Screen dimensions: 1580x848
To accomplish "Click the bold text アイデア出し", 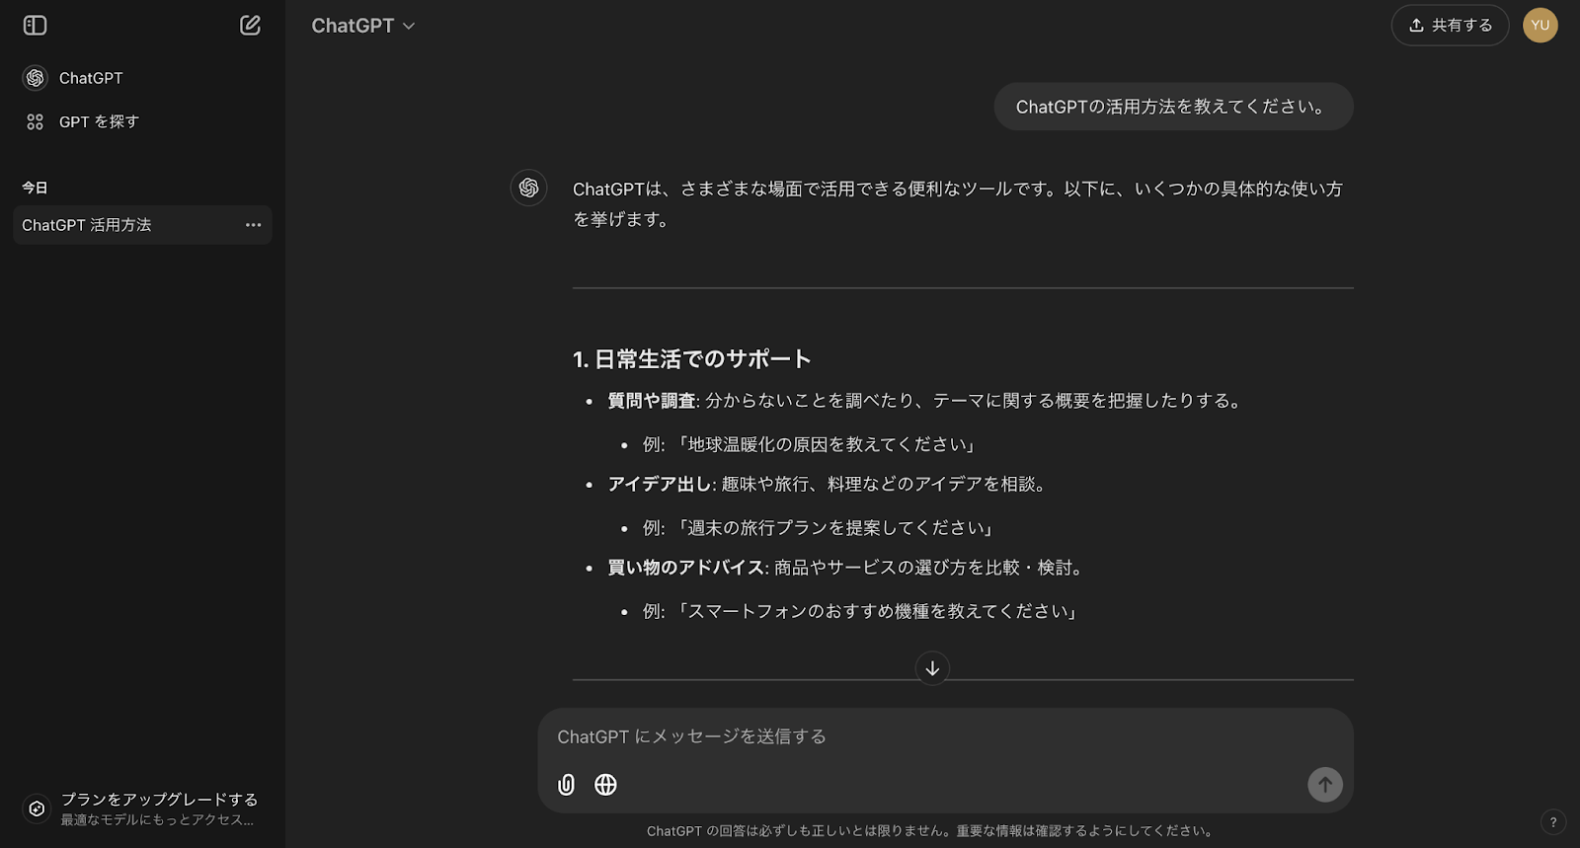I will click(x=660, y=484).
